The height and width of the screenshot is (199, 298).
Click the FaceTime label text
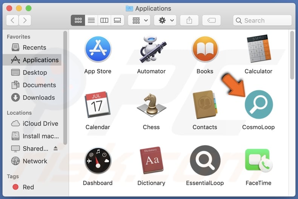[x=258, y=183]
